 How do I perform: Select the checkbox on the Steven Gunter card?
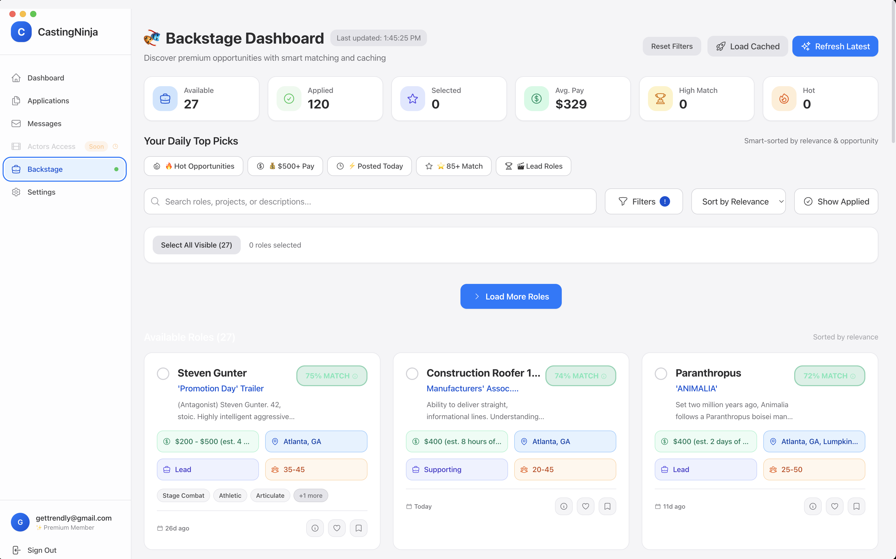click(x=163, y=373)
